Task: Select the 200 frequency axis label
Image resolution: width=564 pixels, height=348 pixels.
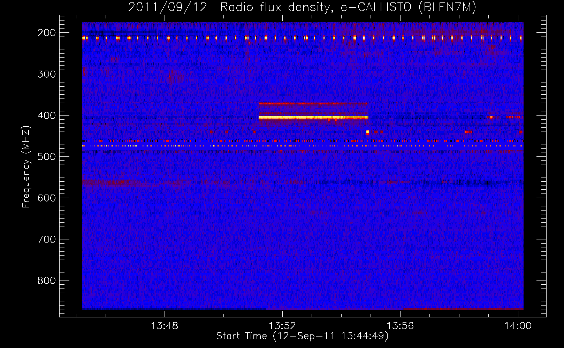Action: [46, 33]
